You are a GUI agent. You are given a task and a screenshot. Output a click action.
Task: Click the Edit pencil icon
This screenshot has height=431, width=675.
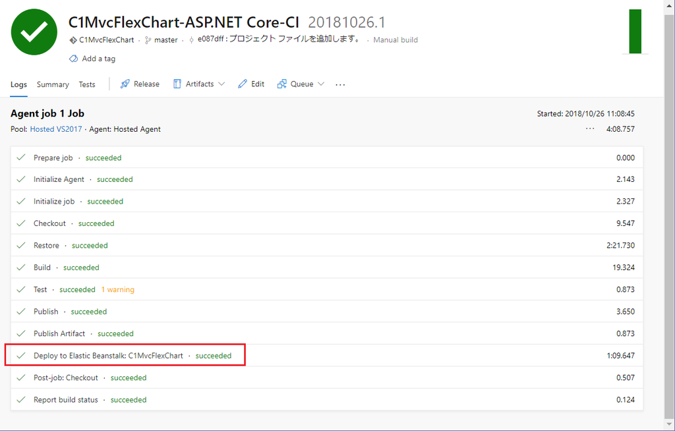click(243, 84)
